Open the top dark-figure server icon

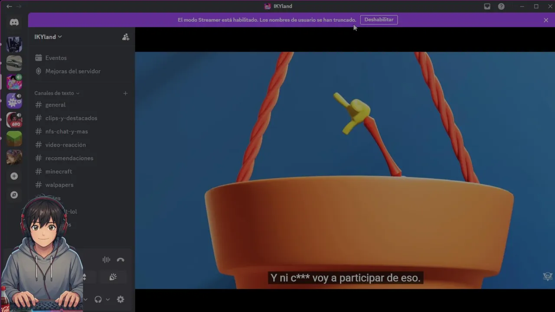point(14,45)
